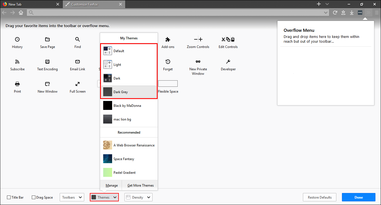381x205 pixels.
Task: Choose the Light theme
Action: click(129, 65)
